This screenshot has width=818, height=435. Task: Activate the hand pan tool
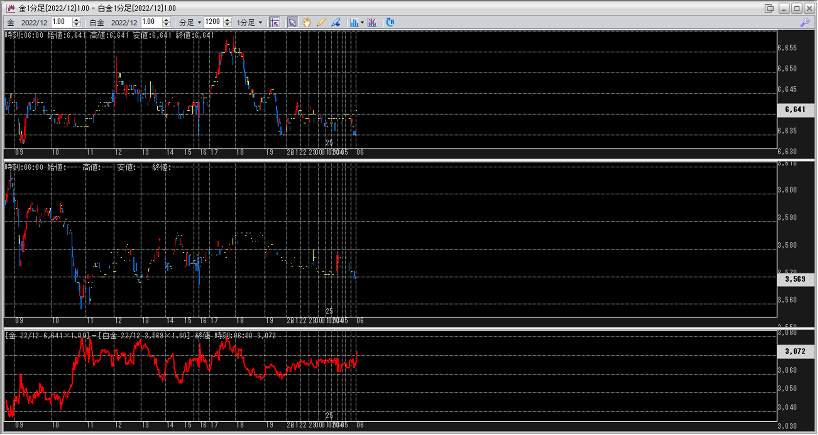coord(307,23)
